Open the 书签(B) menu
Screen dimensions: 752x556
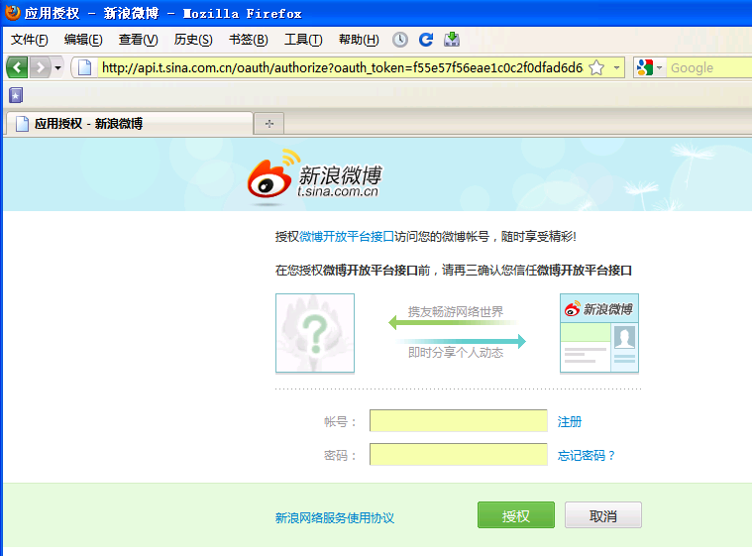click(248, 40)
